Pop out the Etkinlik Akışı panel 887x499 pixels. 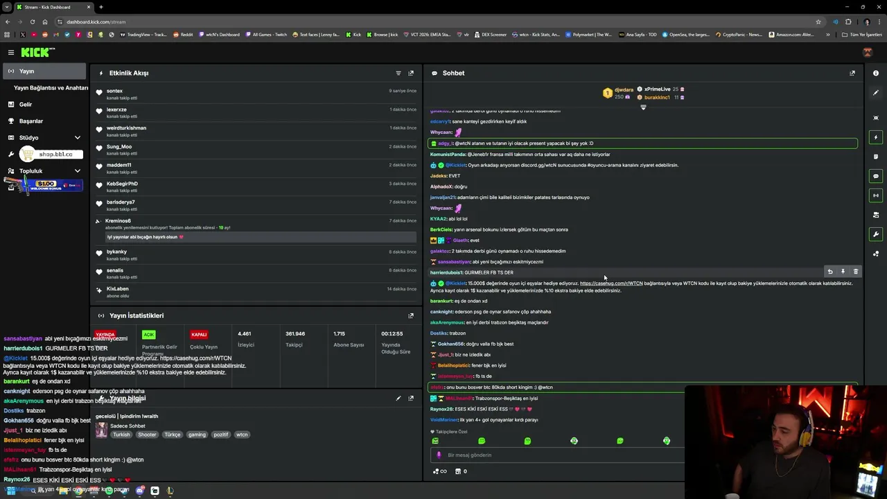tap(411, 73)
